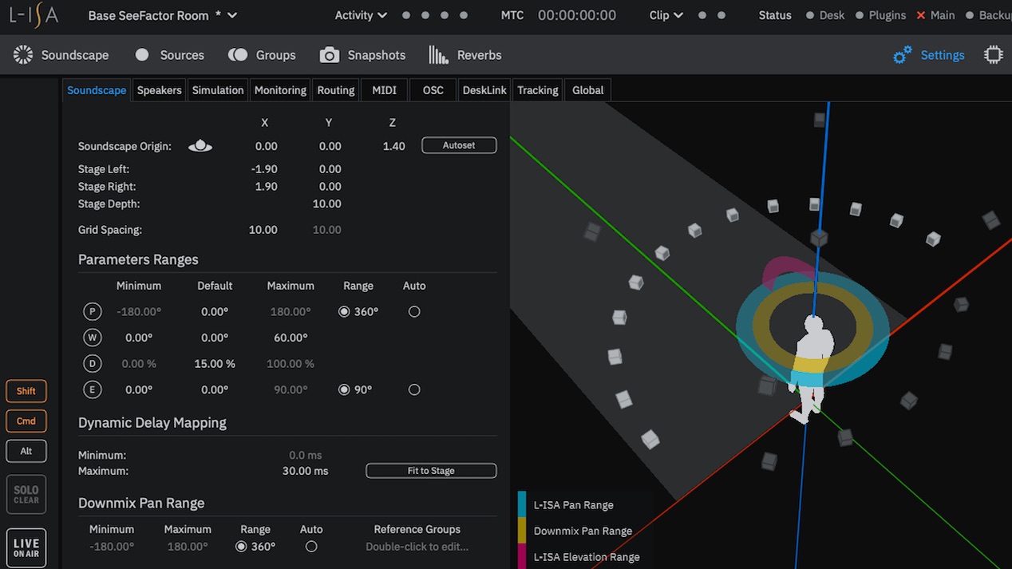Screen dimensions: 1012x569
Task: Open the Clip dropdown
Action: [x=665, y=14]
